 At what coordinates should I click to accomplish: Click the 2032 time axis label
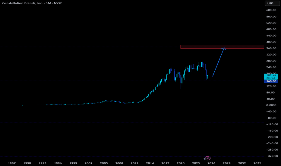click(242, 163)
